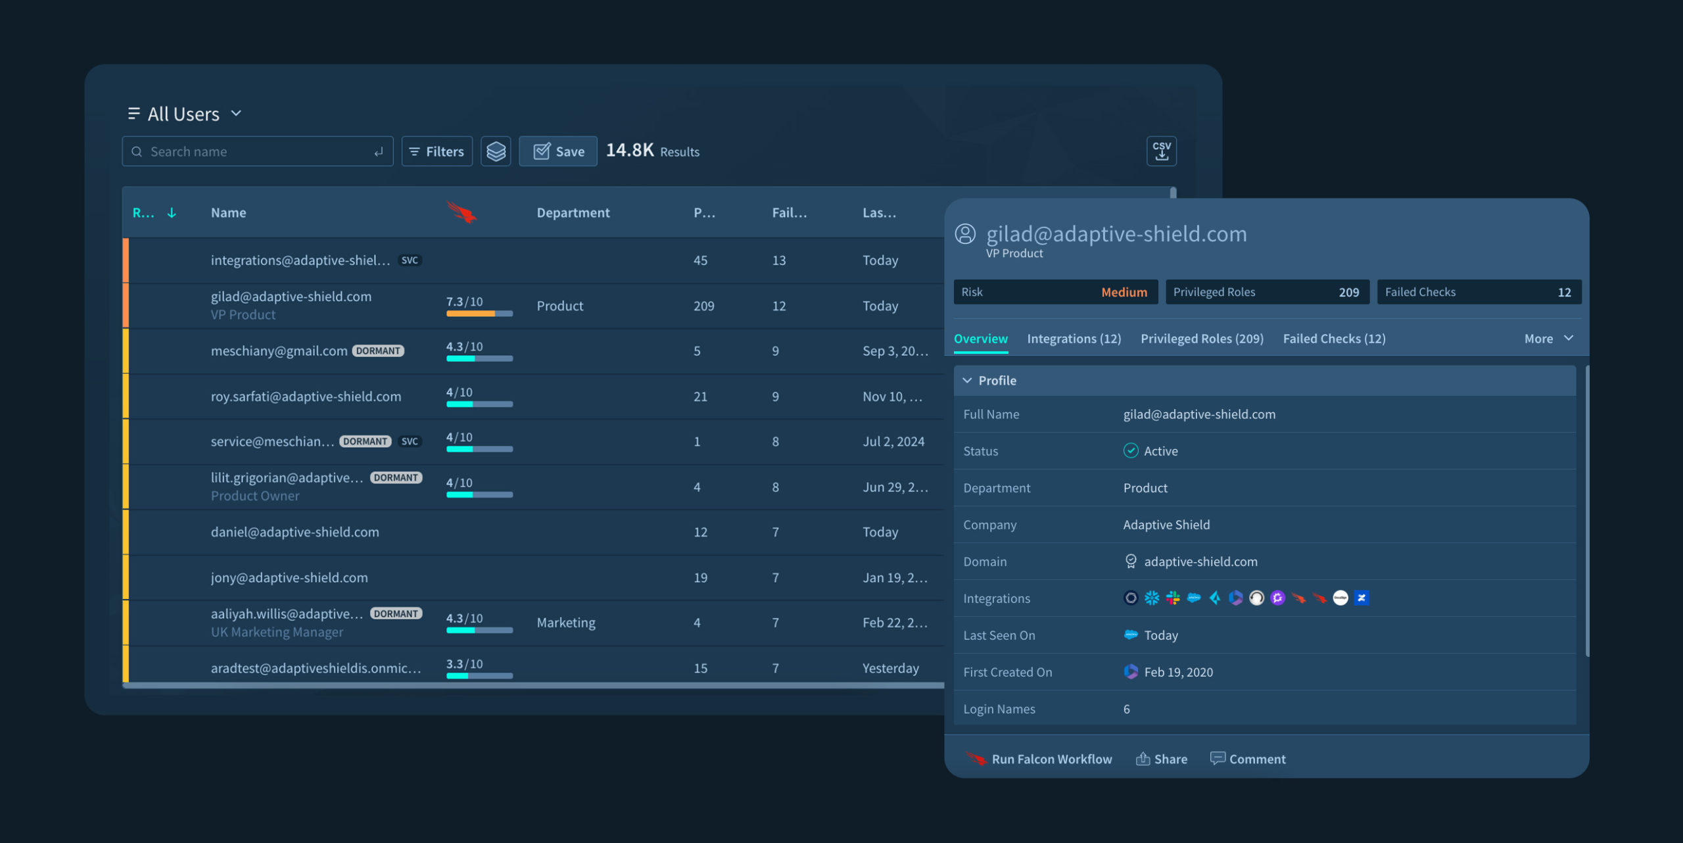
Task: Click the SVC badge on the integrations@ row
Action: (x=410, y=260)
